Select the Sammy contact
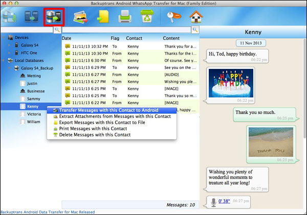Image resolution: width=307 pixels, height=215 pixels. [33, 99]
